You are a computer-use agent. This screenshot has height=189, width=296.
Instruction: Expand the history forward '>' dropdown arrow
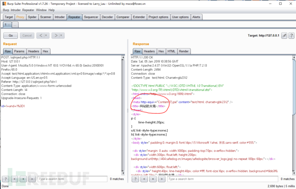[x=61, y=36]
